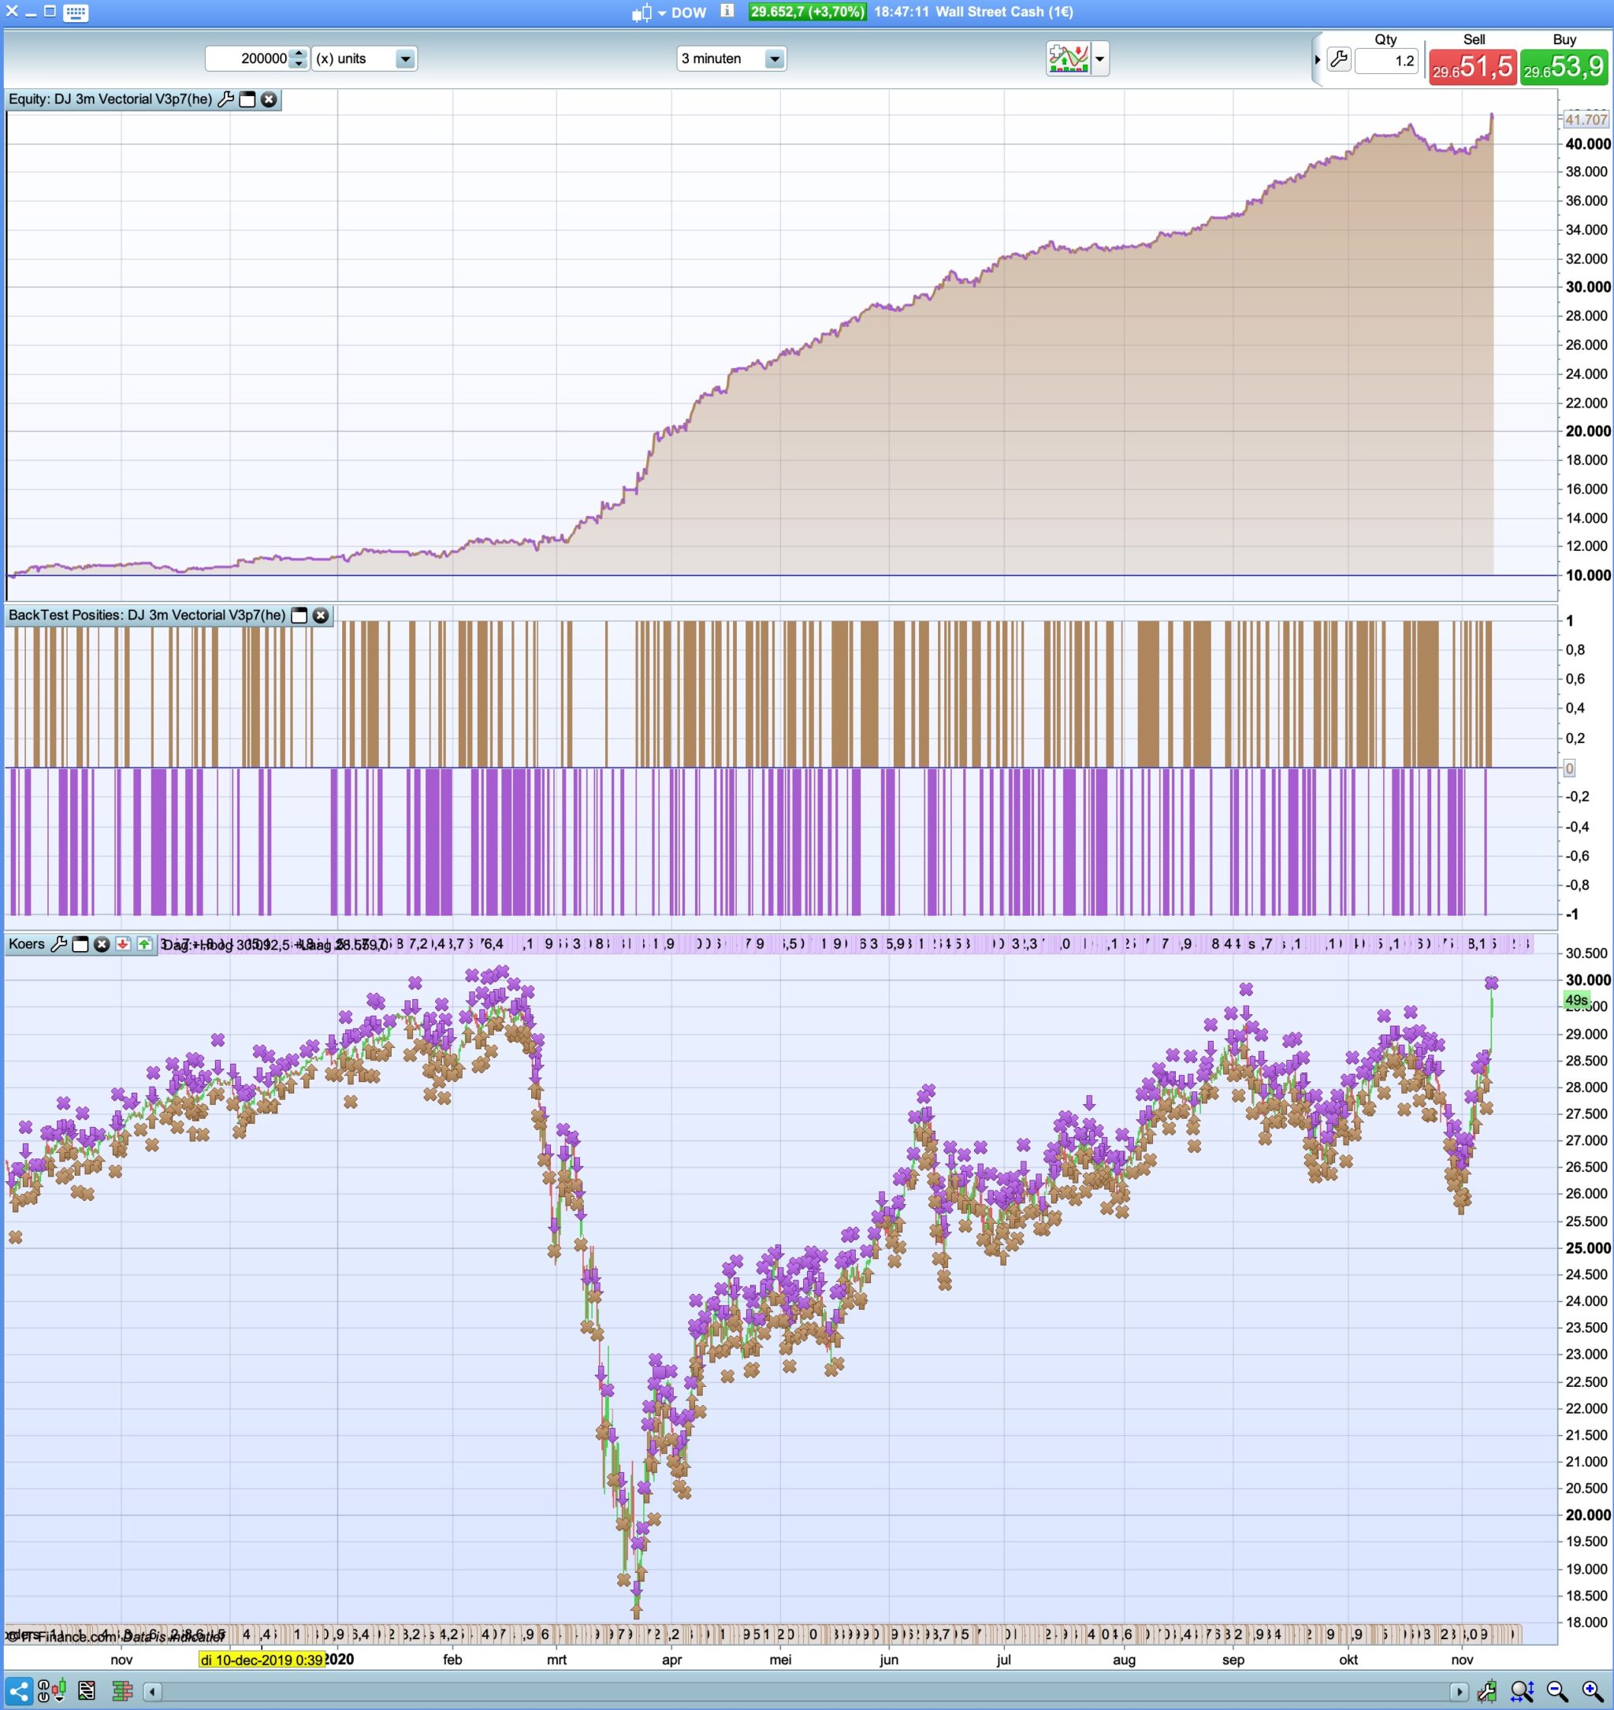This screenshot has height=1710, width=1614.
Task: Click the Qty input field
Action: click(1386, 60)
